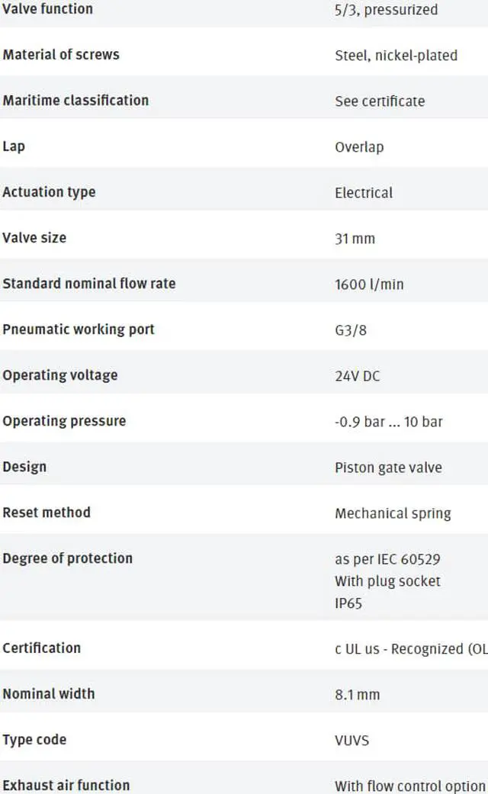Select the '31 mm' valve size value

click(355, 239)
